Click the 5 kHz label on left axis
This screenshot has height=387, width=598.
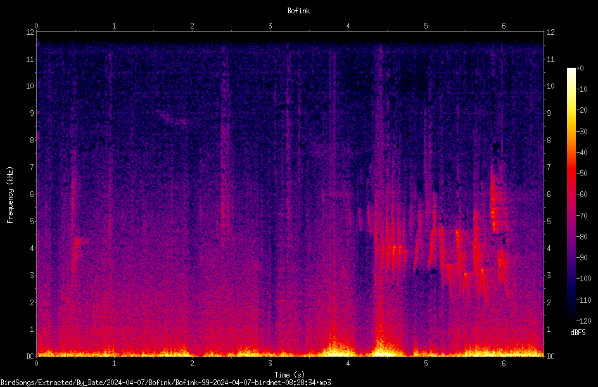(x=32, y=221)
